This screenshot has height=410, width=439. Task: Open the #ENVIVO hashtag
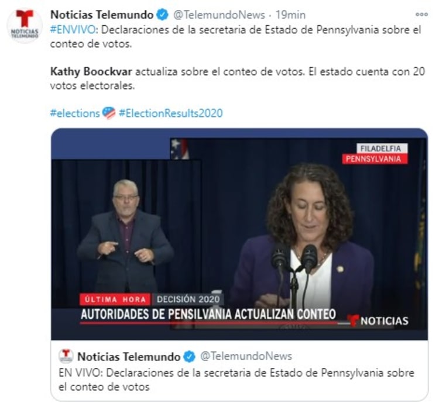(74, 30)
